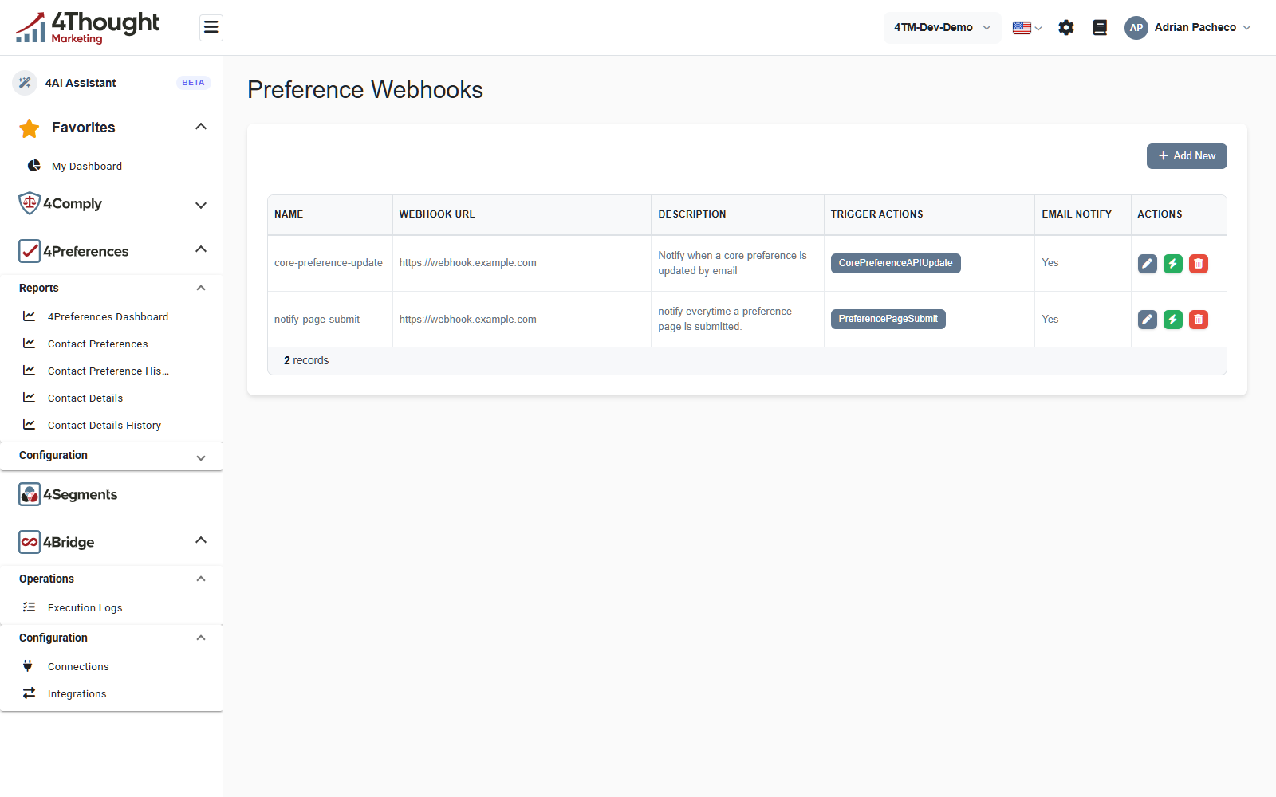The width and height of the screenshot is (1276, 797).
Task: Collapse the 4Preferences section chevron
Action: tap(201, 249)
